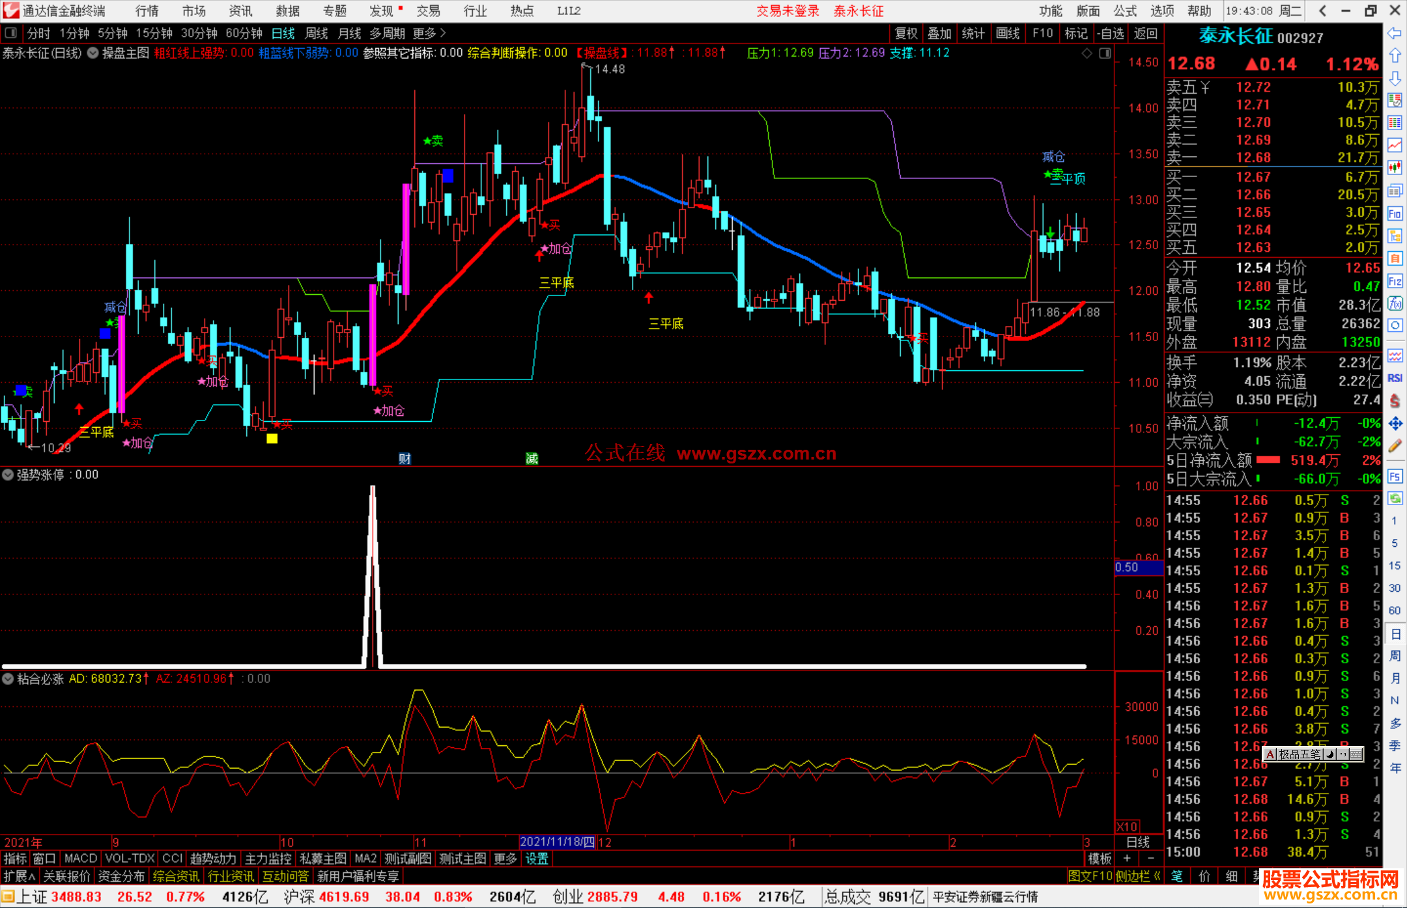Screen dimensions: 1407x908
Task: Click the FS sidebar icon
Action: pos(1395,476)
